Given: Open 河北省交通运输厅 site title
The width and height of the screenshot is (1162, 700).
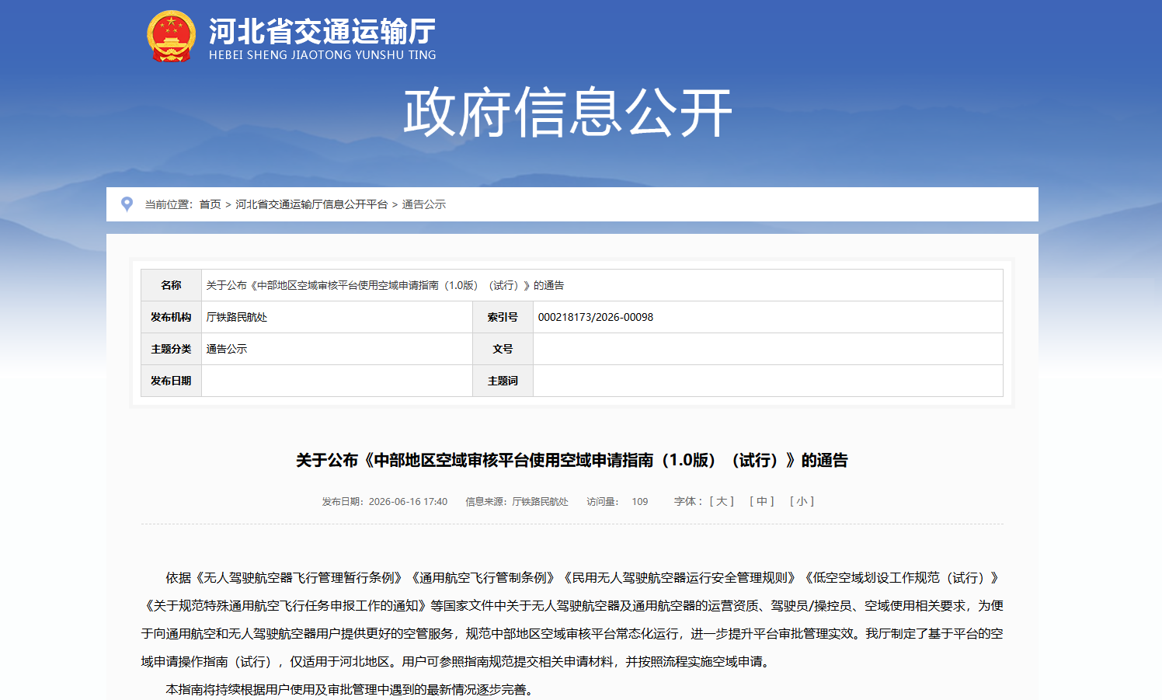Looking at the screenshot, I should (x=322, y=31).
